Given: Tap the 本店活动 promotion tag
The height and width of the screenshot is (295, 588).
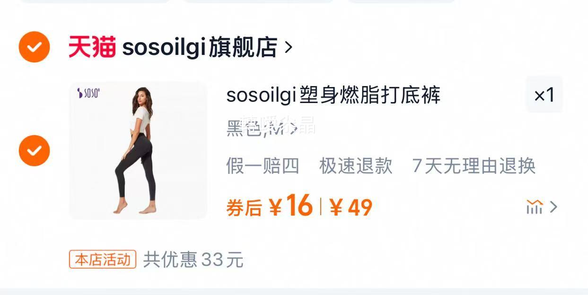Looking at the screenshot, I should pos(103,260).
